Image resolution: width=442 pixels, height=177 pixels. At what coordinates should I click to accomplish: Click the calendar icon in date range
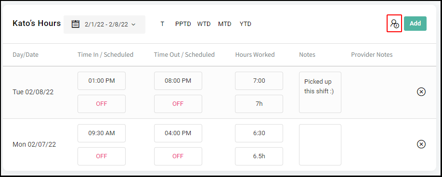pos(75,24)
